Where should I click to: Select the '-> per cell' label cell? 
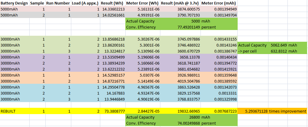(253, 51)
